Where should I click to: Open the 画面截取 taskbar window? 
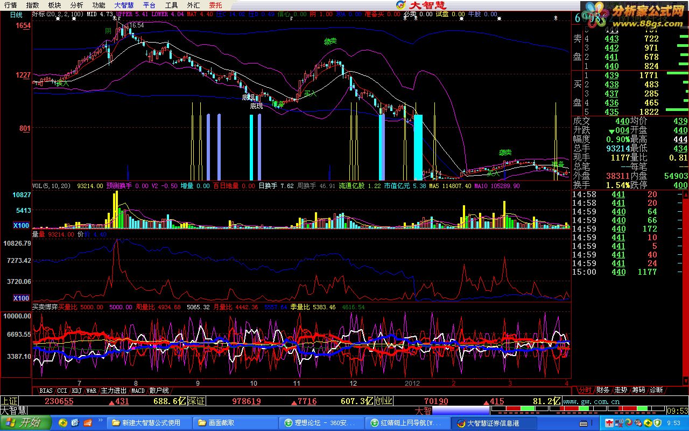pos(236,423)
